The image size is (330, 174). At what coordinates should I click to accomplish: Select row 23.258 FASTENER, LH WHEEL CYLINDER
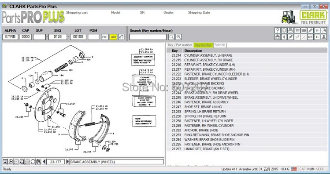(247, 121)
